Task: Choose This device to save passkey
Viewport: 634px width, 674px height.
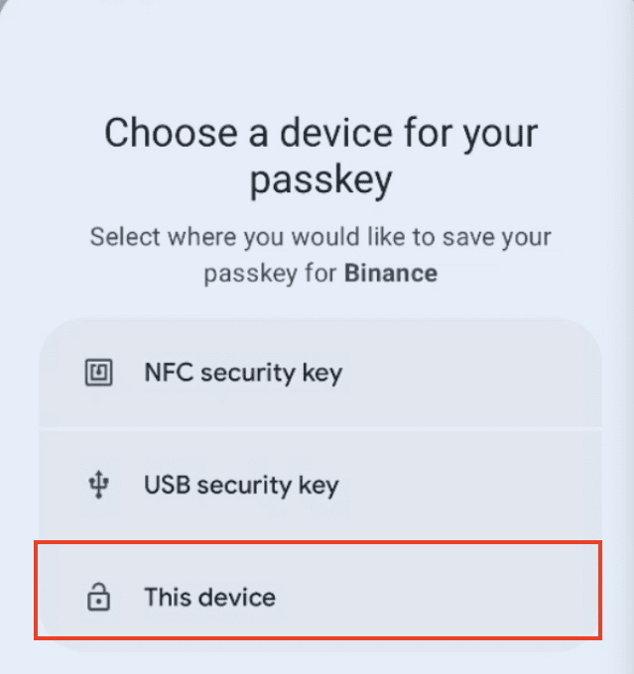Action: pyautogui.click(x=318, y=590)
